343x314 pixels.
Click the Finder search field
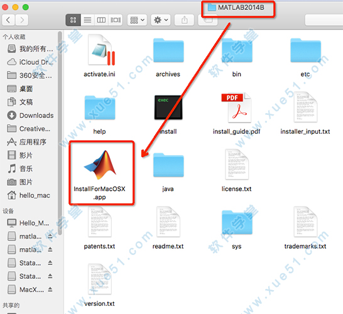click(324, 20)
